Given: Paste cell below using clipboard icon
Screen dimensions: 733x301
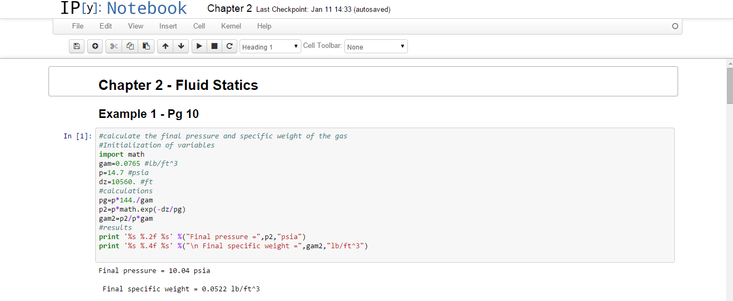Looking at the screenshot, I should pos(146,47).
